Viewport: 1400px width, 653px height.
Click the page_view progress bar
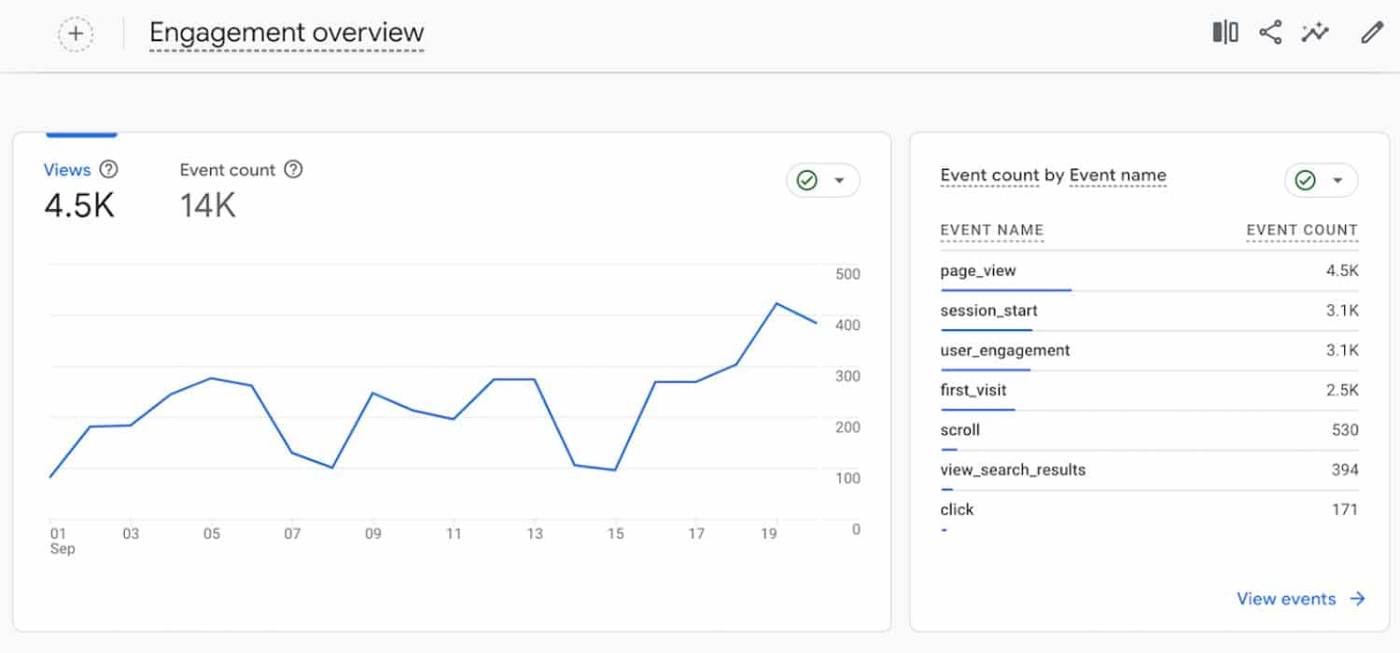coord(1006,290)
